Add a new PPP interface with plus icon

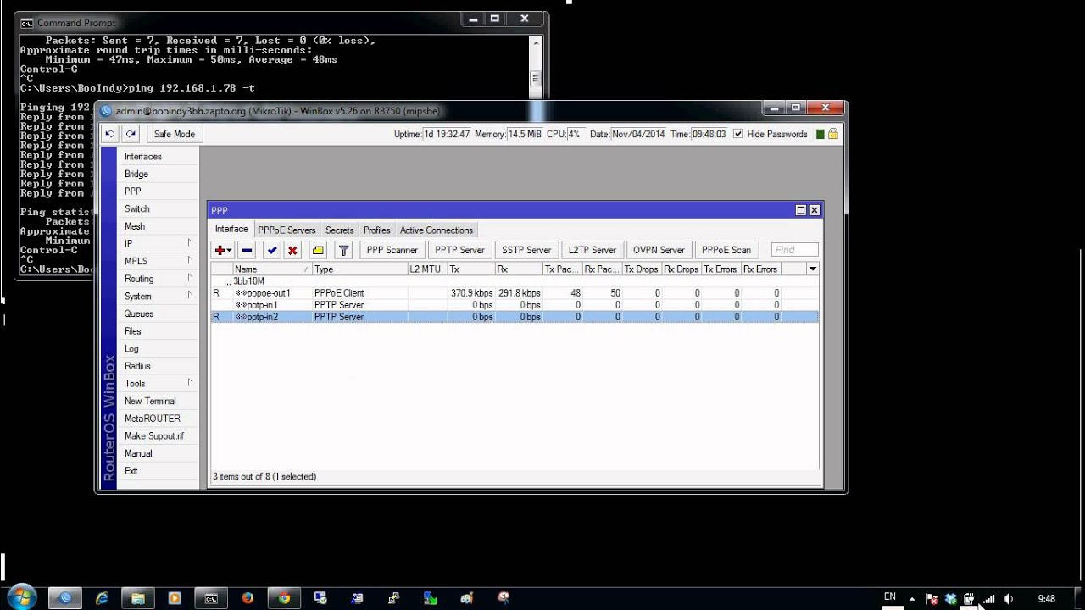click(x=223, y=250)
